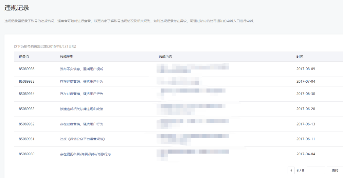Open violation type 发布不实信息、混淆用户视听
343x178 pixels.
click(81, 69)
